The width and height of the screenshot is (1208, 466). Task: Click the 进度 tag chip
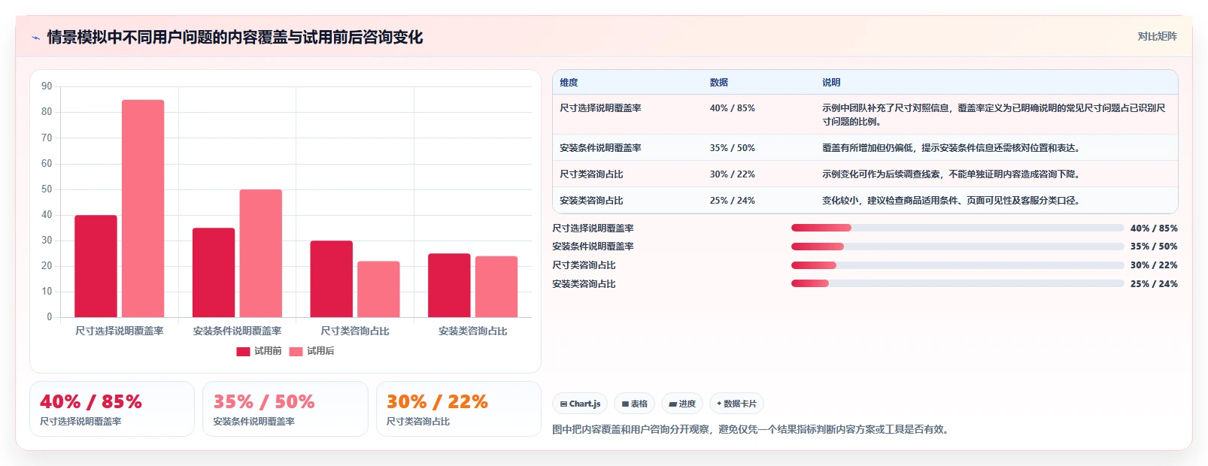(x=682, y=404)
